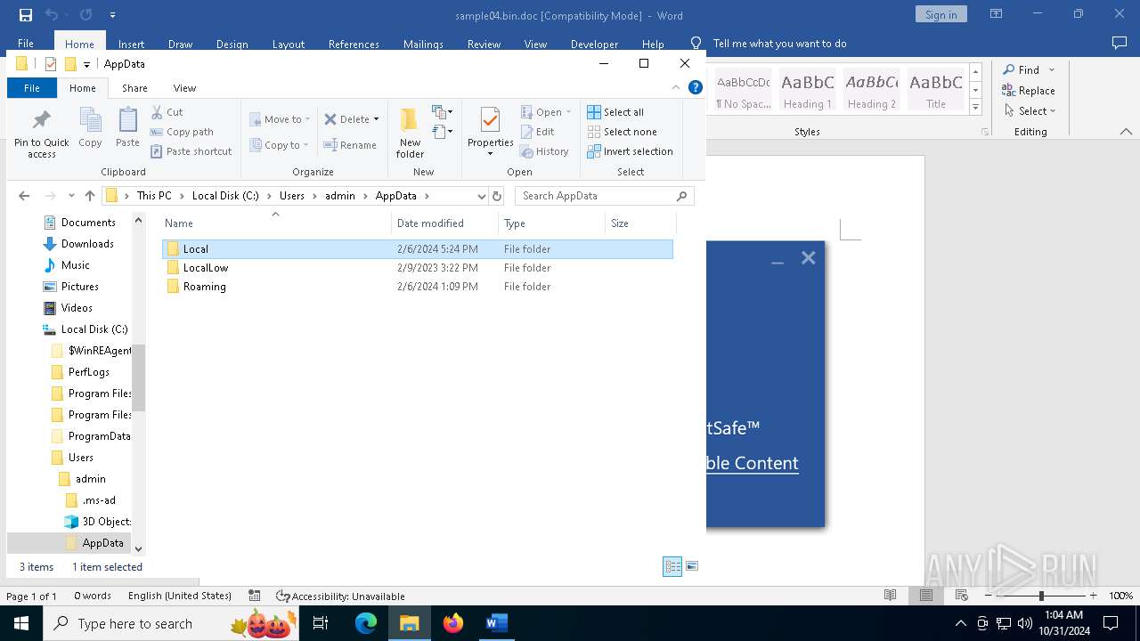Click Select none in ribbon
Image resolution: width=1140 pixels, height=641 pixels.
tap(622, 132)
